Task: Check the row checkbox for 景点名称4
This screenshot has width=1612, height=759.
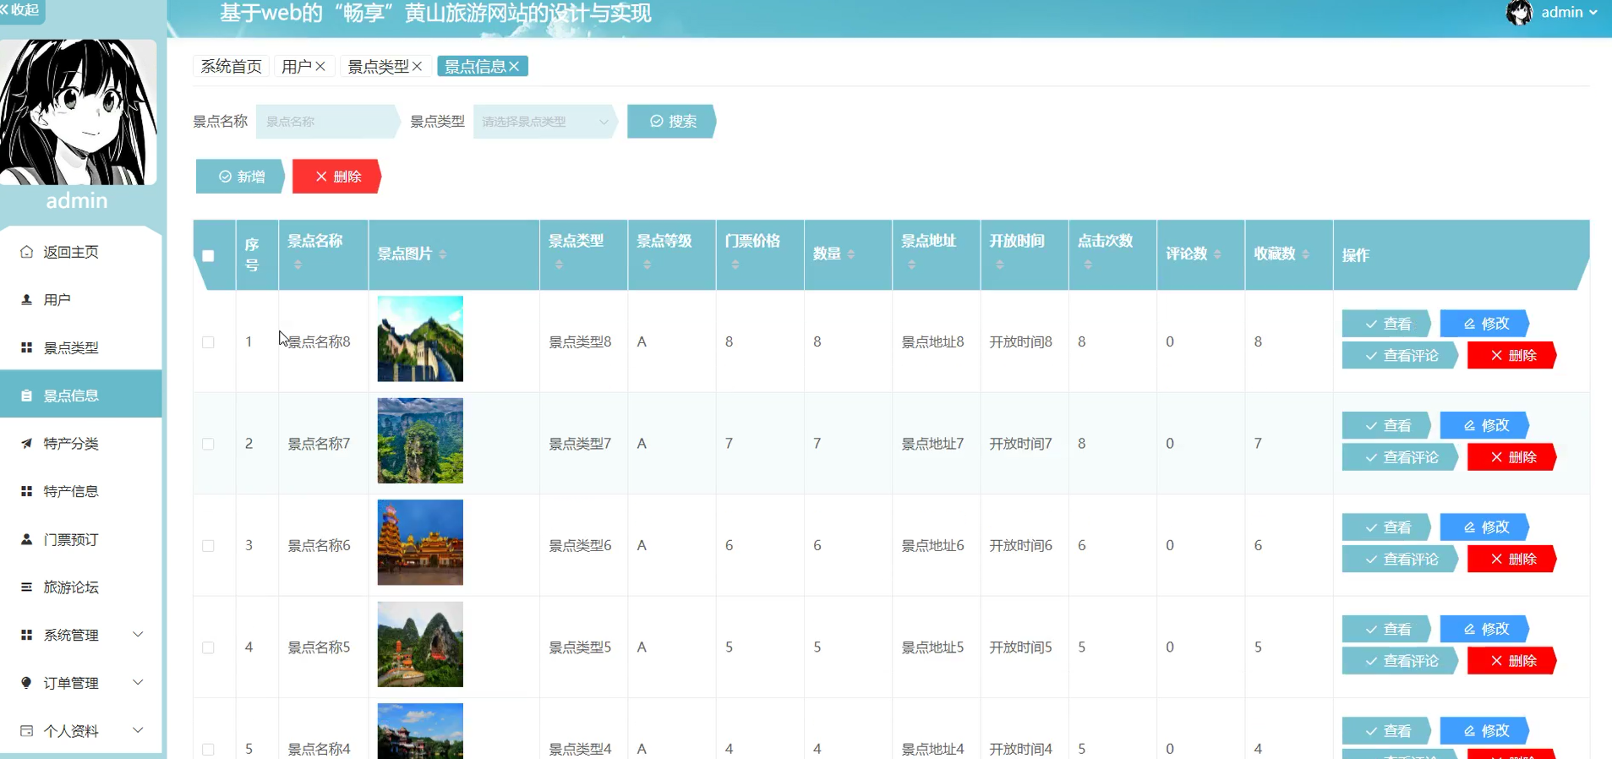Action: click(208, 749)
